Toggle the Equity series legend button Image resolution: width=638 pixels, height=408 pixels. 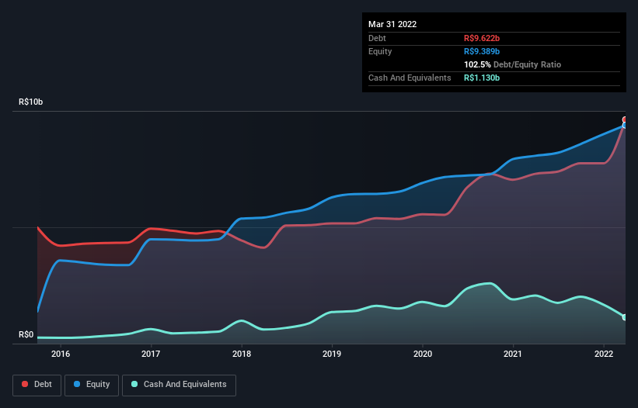point(92,385)
